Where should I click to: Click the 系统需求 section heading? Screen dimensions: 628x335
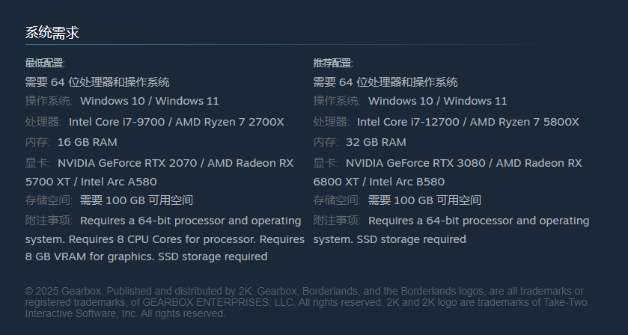[52, 32]
